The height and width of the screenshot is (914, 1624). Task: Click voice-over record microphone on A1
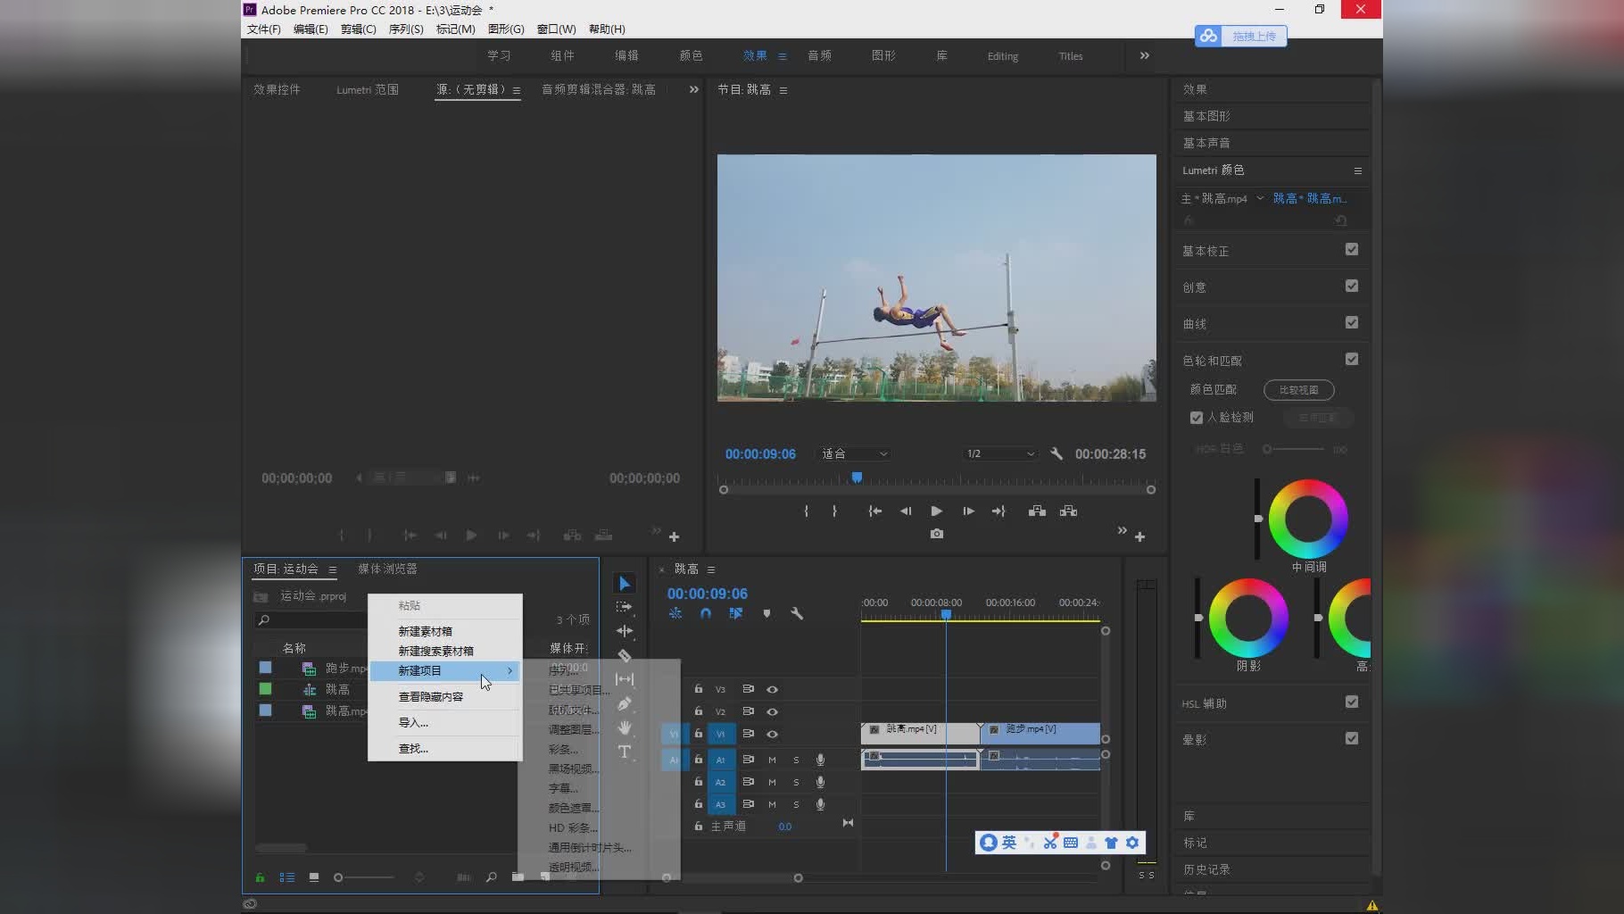[820, 760]
